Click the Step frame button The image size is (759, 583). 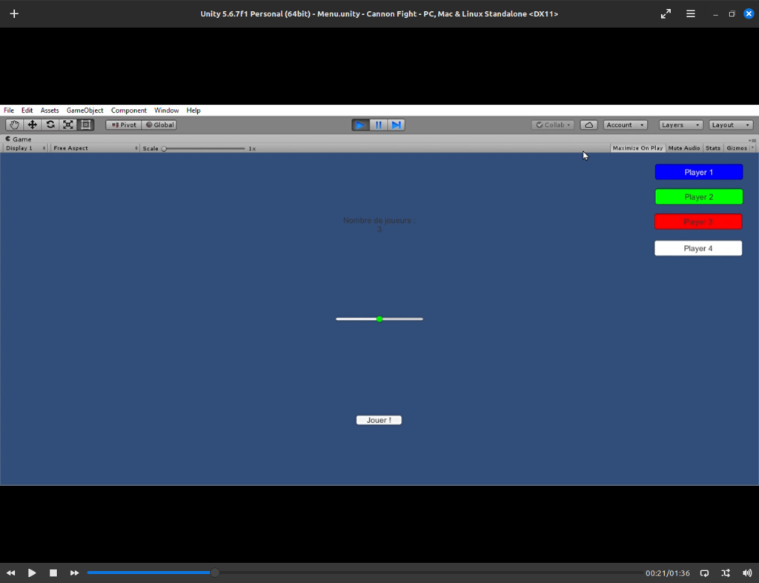397,125
